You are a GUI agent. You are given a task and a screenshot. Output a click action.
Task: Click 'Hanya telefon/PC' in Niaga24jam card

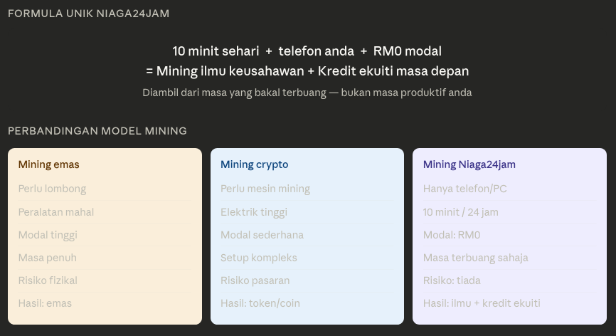pos(465,189)
